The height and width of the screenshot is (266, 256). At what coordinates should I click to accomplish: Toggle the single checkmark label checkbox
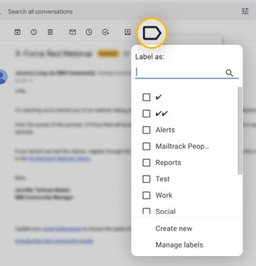pos(146,97)
